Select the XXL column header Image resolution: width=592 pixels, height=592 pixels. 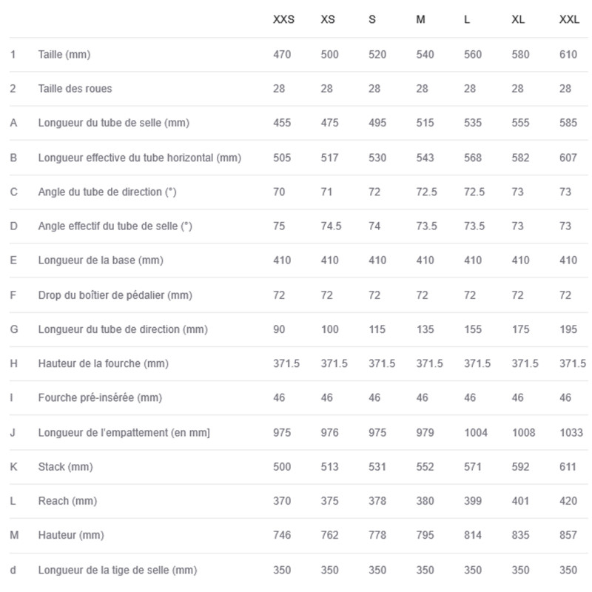[x=568, y=19]
